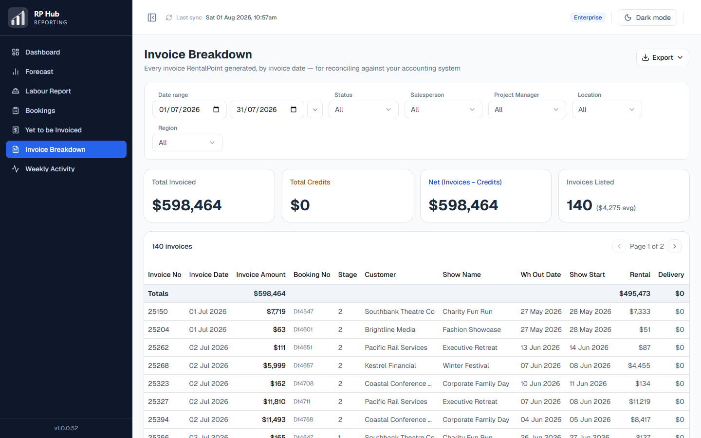The image size is (701, 438).
Task: Click the Total Credits summary card
Action: 348,196
